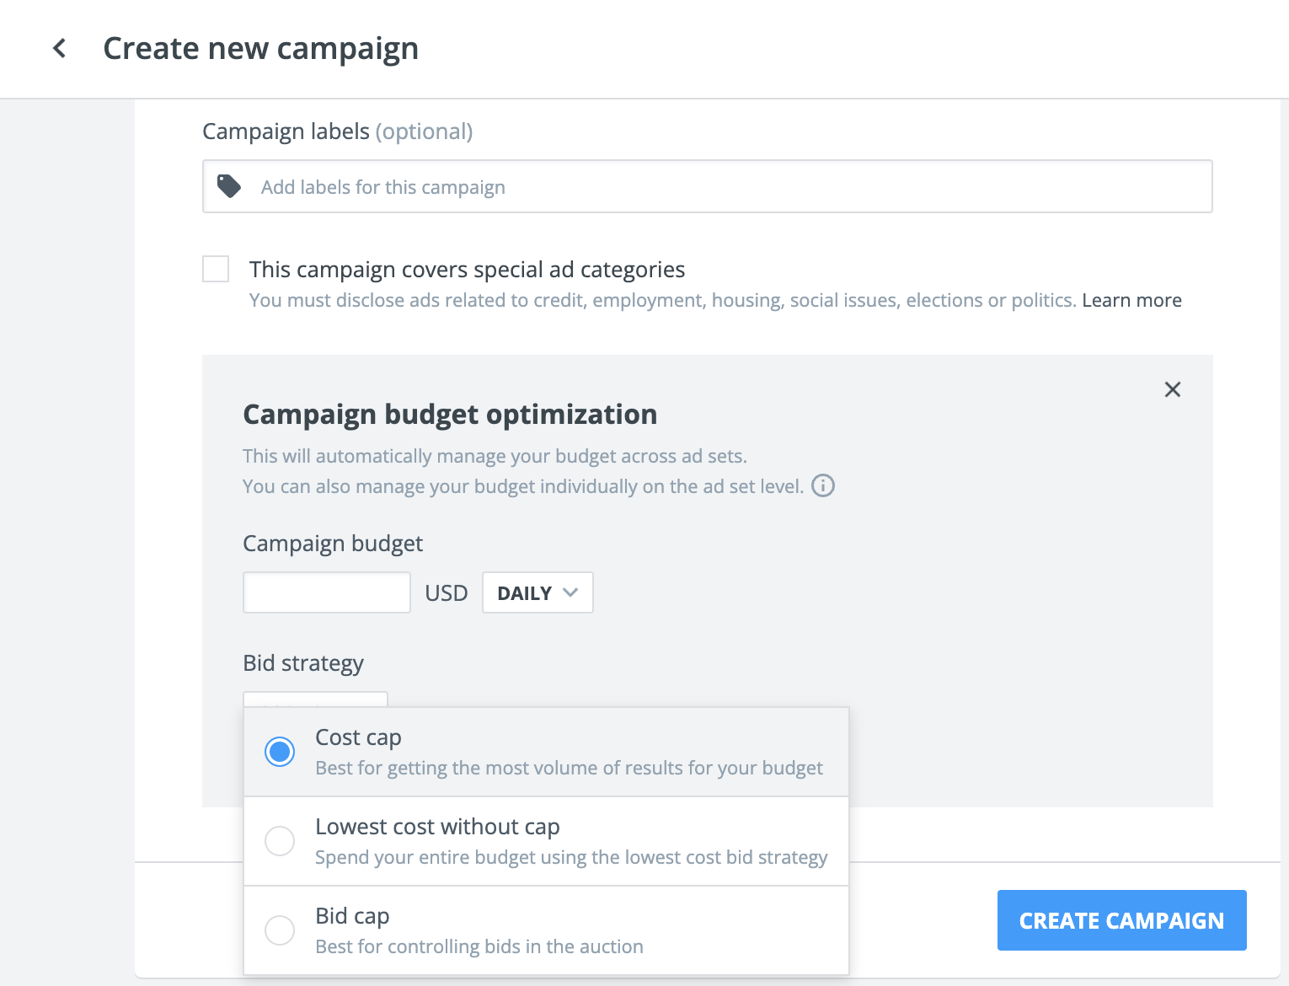The height and width of the screenshot is (986, 1289).
Task: Focus the Campaign budget amount field
Action: pos(327,592)
